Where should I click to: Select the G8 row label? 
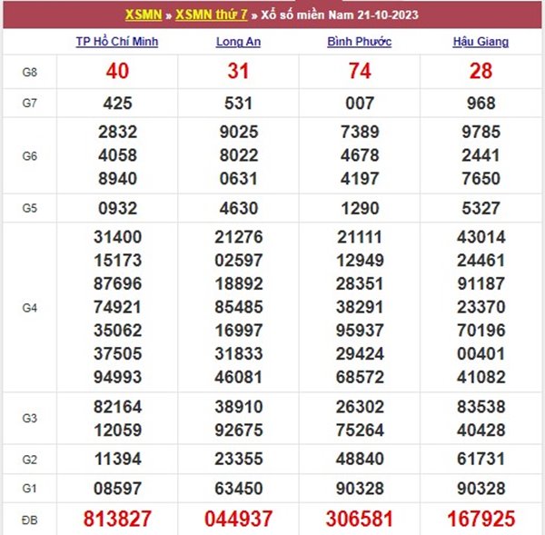[30, 72]
